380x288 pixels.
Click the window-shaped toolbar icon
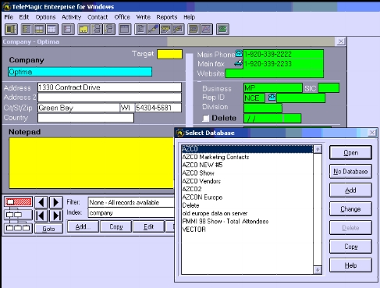[x=125, y=29]
